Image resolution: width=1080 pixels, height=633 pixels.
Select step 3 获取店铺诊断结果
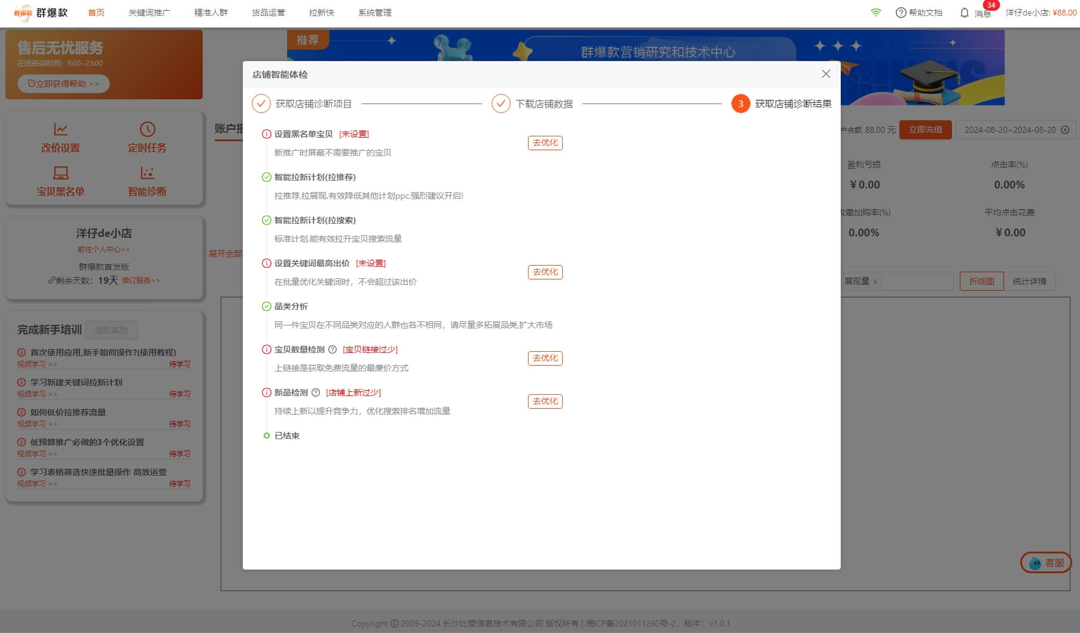(x=782, y=104)
